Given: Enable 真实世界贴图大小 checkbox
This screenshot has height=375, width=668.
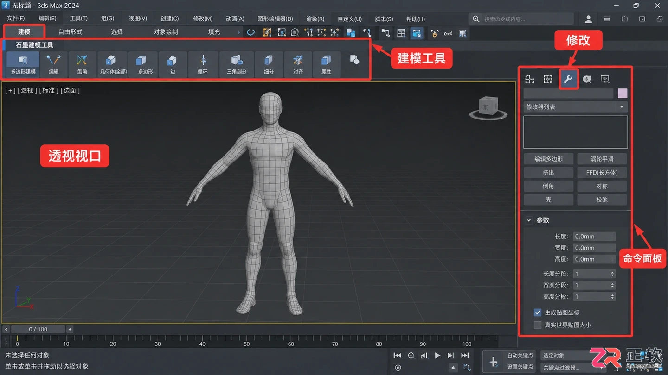Looking at the screenshot, I should point(538,325).
